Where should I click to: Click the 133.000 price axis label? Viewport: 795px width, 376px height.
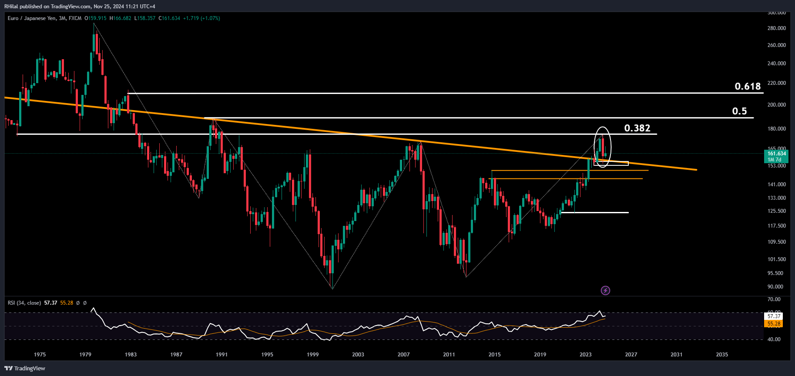777,198
